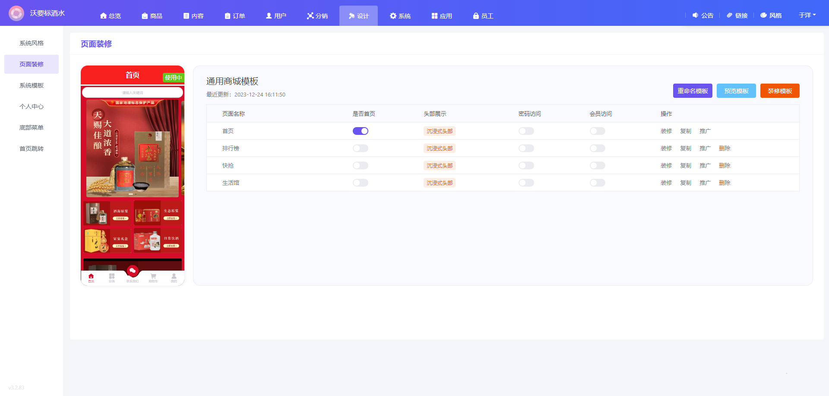Toggle 密码访问 for 生活馆 row
Viewport: 829px width, 396px height.
[526, 183]
